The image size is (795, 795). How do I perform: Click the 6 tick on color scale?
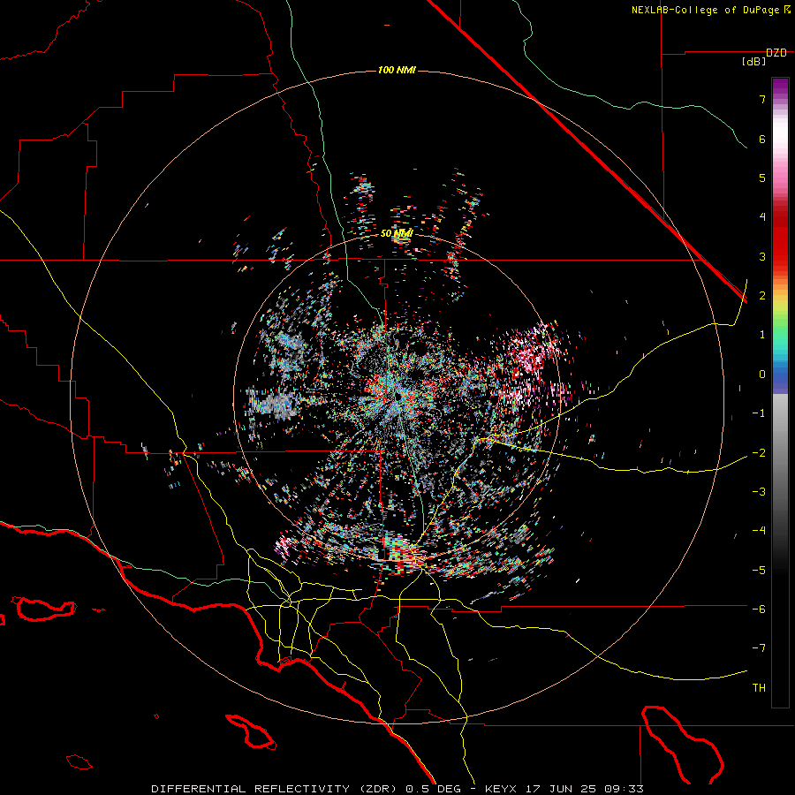[762, 139]
